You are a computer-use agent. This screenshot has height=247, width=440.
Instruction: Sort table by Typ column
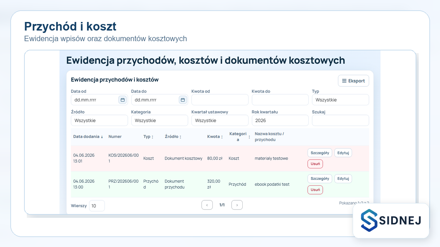point(148,137)
